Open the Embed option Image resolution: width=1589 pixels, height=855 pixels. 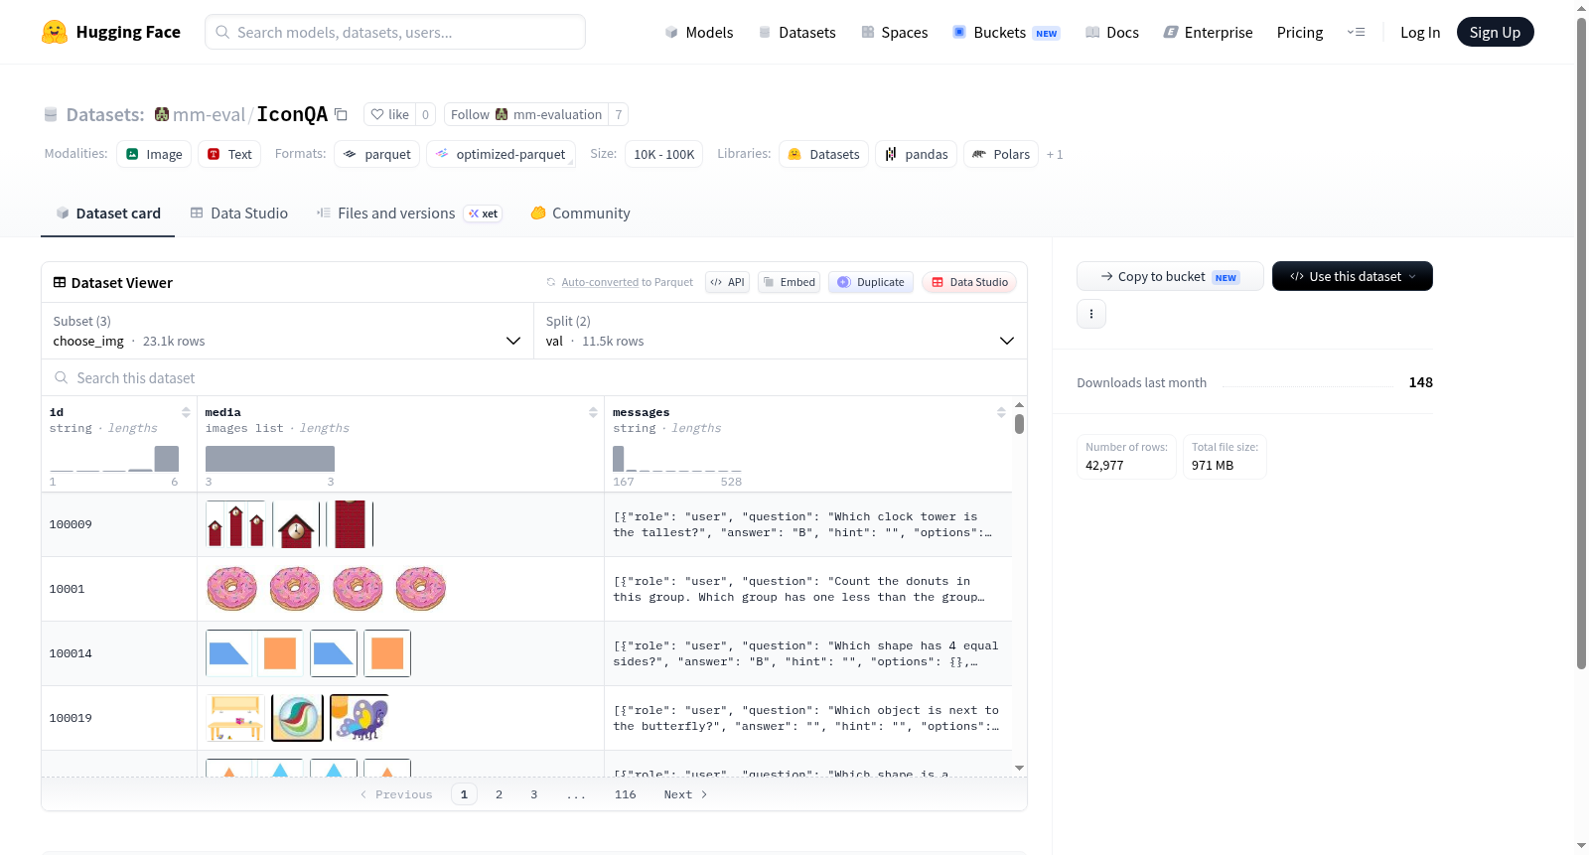click(x=789, y=282)
